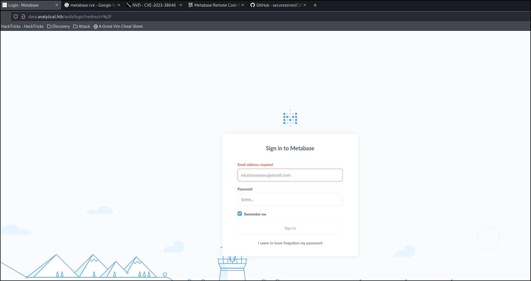Click the Metabase logo above the sign-in form
The width and height of the screenshot is (531, 281).
[x=290, y=118]
